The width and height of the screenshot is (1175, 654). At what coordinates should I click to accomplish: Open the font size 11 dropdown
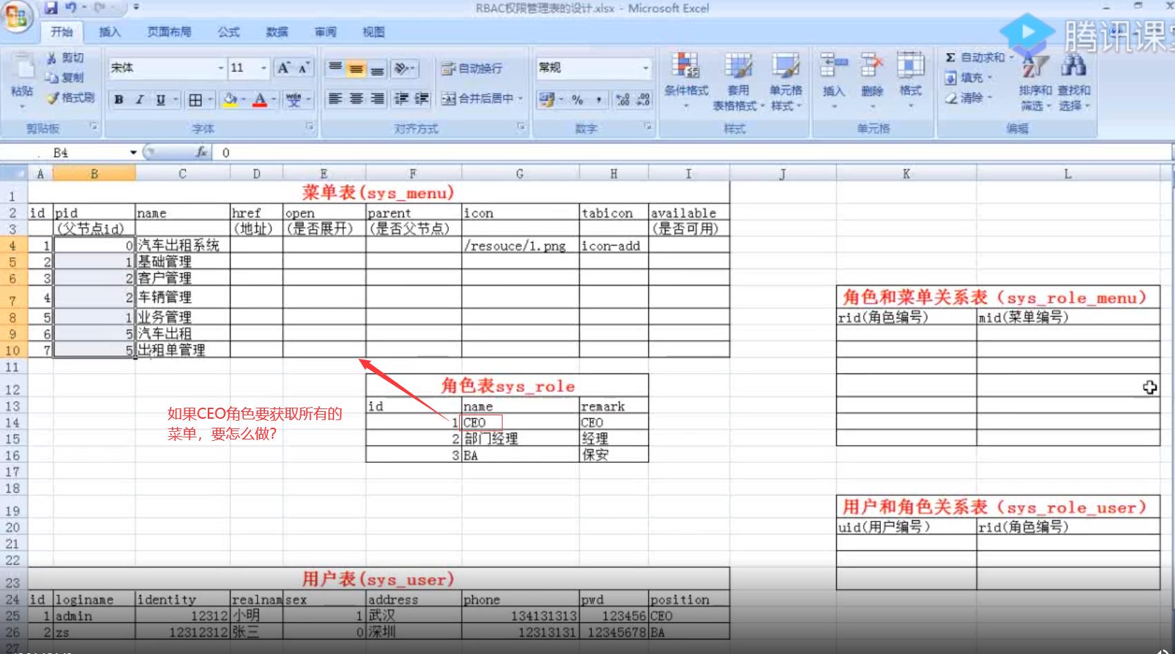click(x=264, y=68)
